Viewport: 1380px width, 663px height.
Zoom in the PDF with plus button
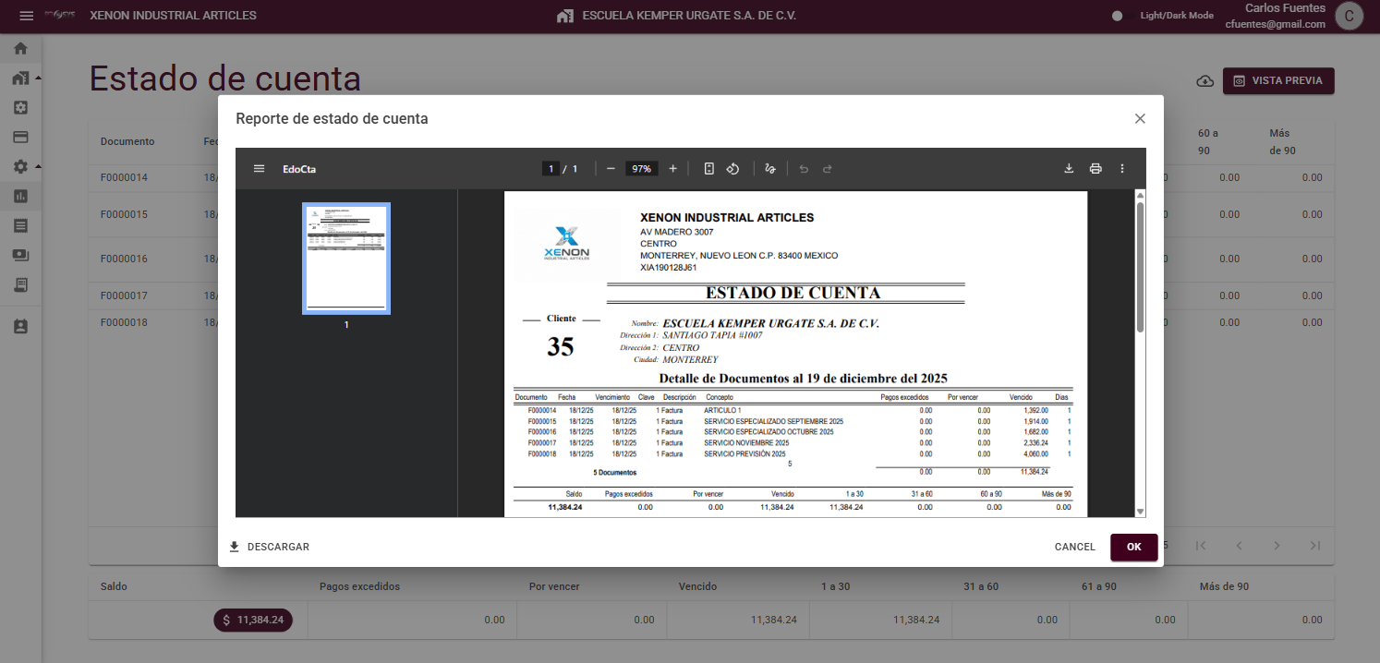coord(672,169)
